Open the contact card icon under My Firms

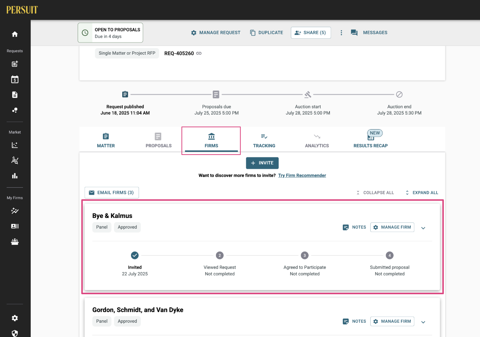[x=15, y=226]
